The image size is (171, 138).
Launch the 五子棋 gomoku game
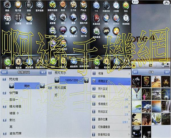(73, 5)
